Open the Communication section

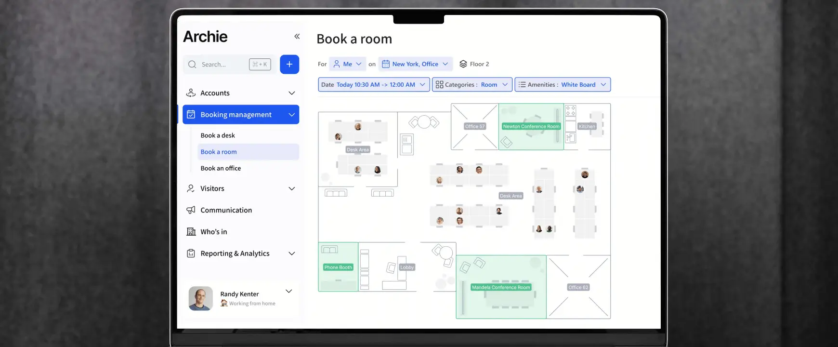point(226,210)
